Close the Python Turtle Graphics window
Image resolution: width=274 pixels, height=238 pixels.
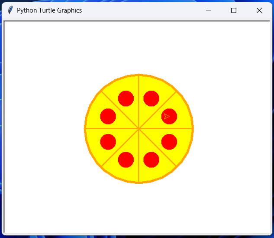click(259, 10)
